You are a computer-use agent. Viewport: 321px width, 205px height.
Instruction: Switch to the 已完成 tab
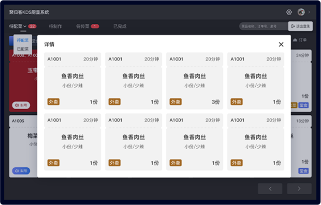120,26
